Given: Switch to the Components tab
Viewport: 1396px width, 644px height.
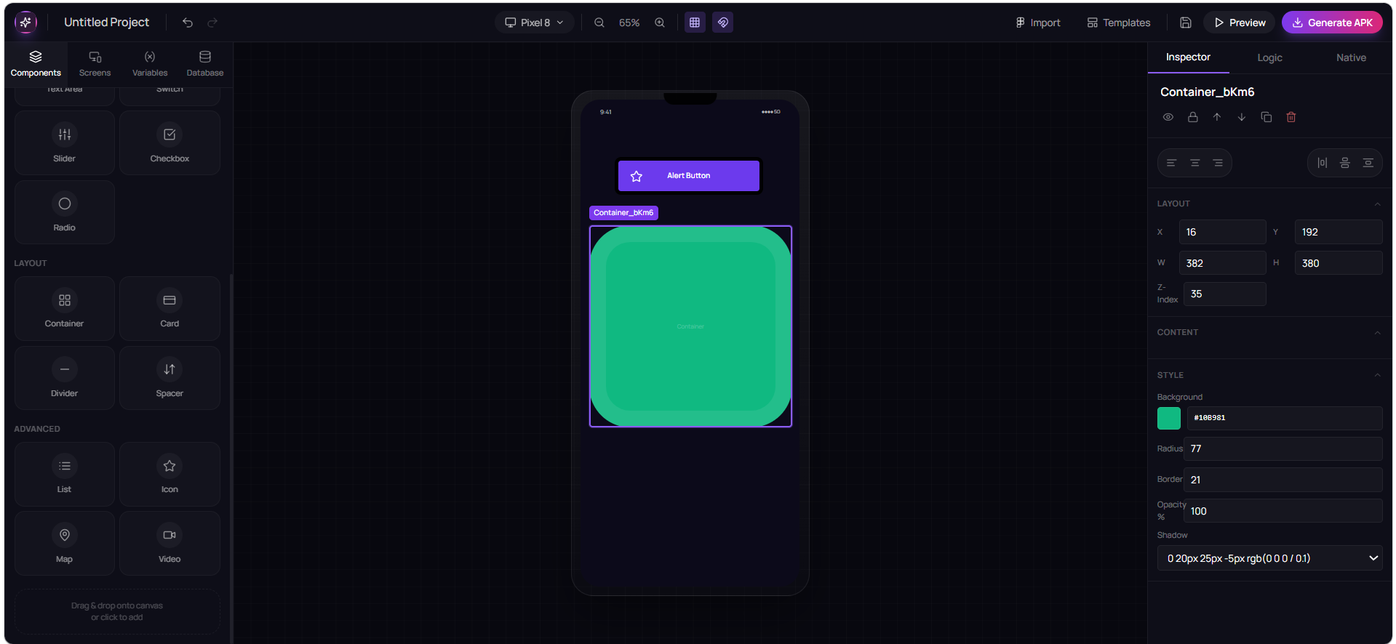Looking at the screenshot, I should coord(36,63).
